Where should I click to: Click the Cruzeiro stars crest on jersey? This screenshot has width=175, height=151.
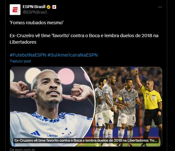(x=66, y=132)
